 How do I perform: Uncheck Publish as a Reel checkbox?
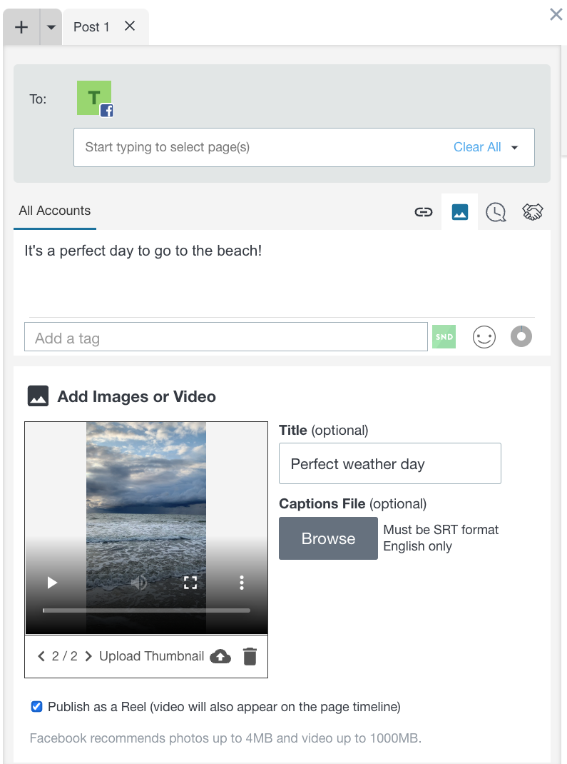point(36,706)
